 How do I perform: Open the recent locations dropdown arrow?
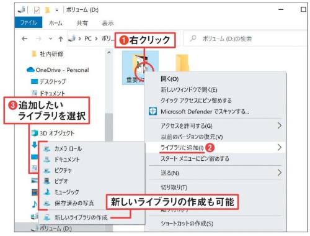pyautogui.click(x=50, y=39)
